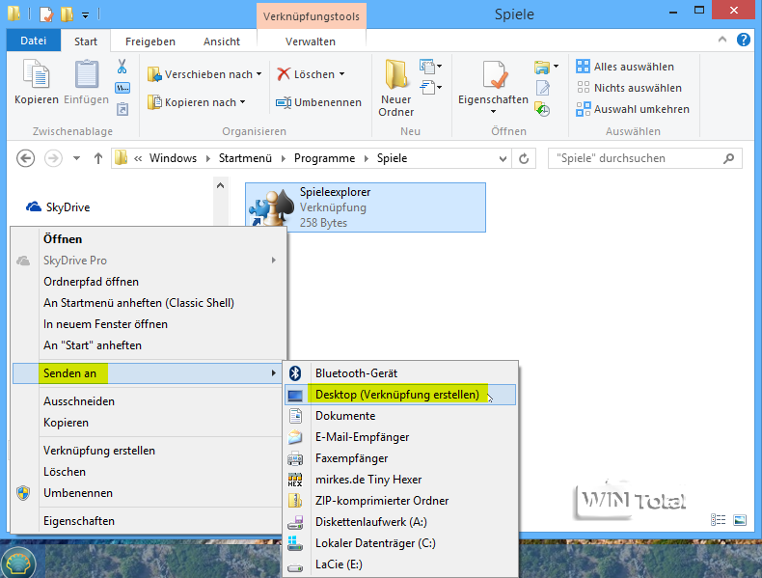Open the Datei tab

[34, 41]
